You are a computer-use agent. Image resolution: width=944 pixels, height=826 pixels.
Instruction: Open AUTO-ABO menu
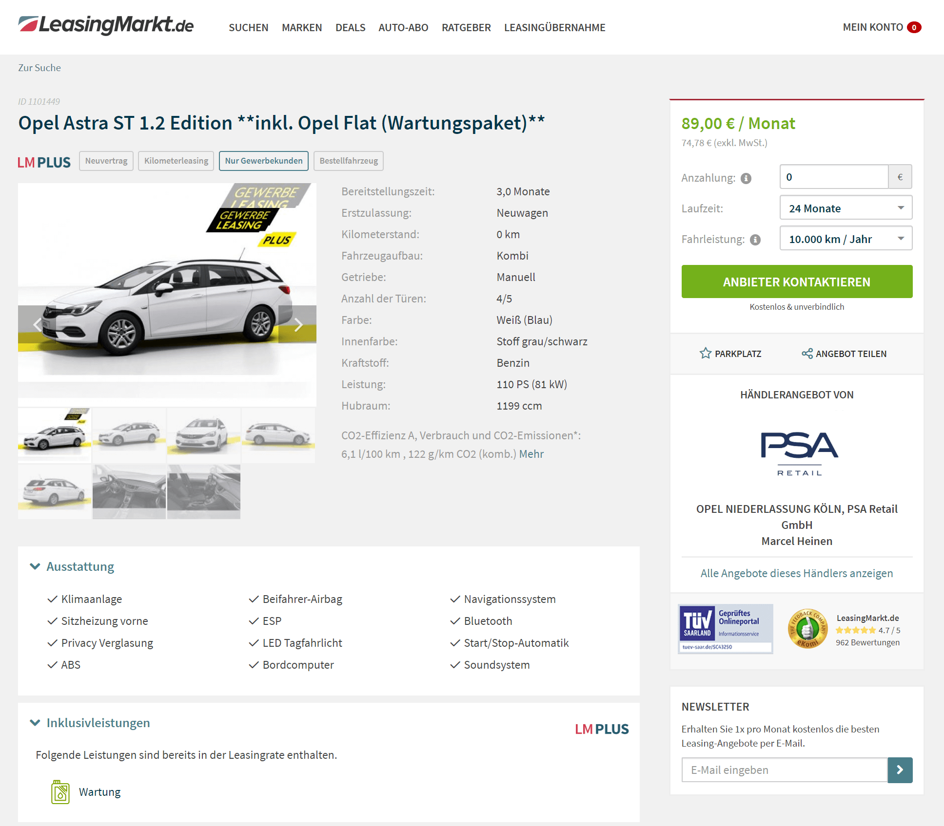point(403,28)
